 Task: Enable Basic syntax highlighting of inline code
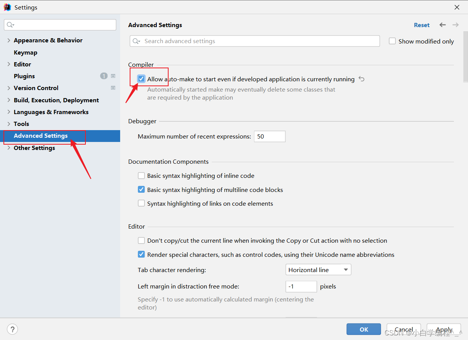(x=142, y=176)
